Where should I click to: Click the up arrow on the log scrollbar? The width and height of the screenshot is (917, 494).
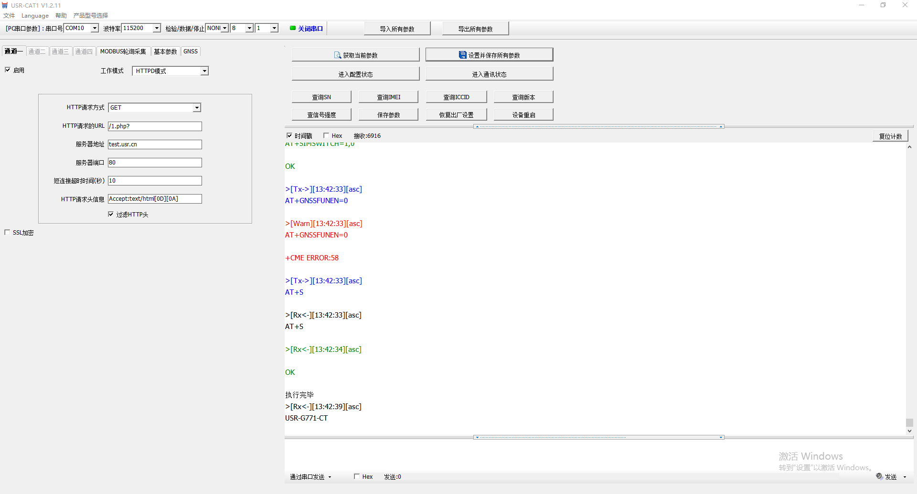tap(909, 147)
